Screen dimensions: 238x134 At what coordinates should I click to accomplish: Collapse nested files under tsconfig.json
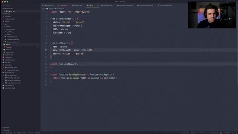click(4, 75)
